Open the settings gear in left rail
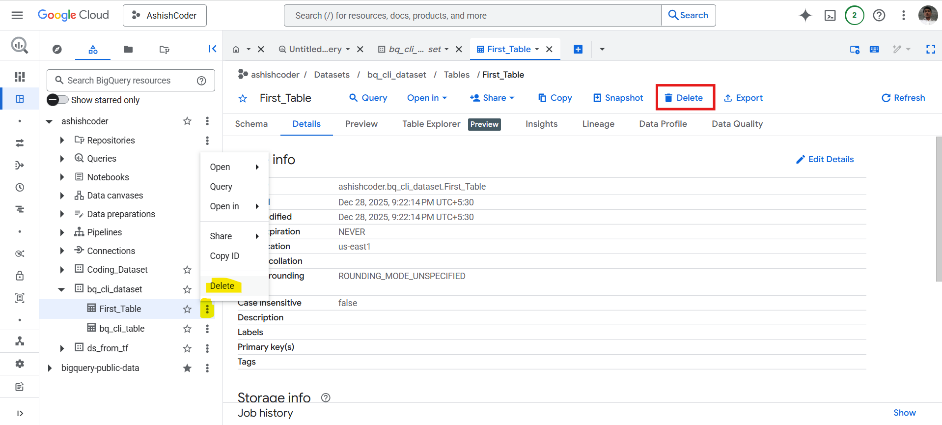Screen dimensions: 942x425 (x=20, y=364)
